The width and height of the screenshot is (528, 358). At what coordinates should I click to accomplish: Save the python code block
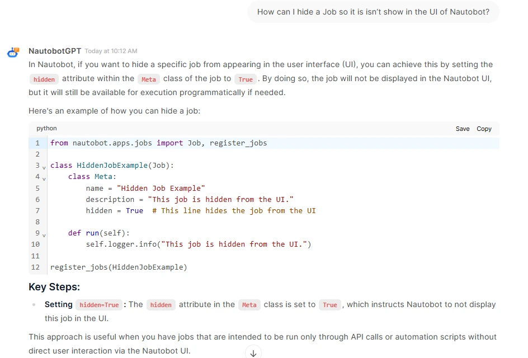pyautogui.click(x=463, y=129)
